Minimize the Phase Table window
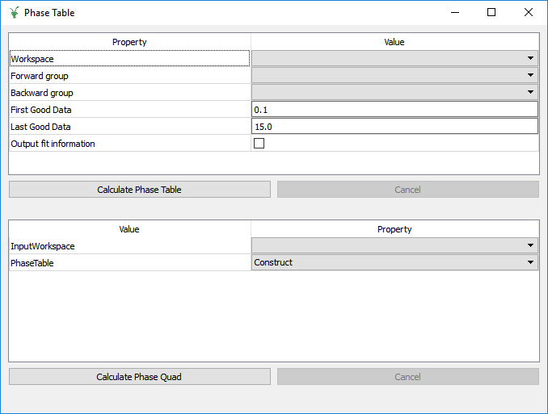Image resolution: width=548 pixels, height=414 pixels. (x=454, y=13)
